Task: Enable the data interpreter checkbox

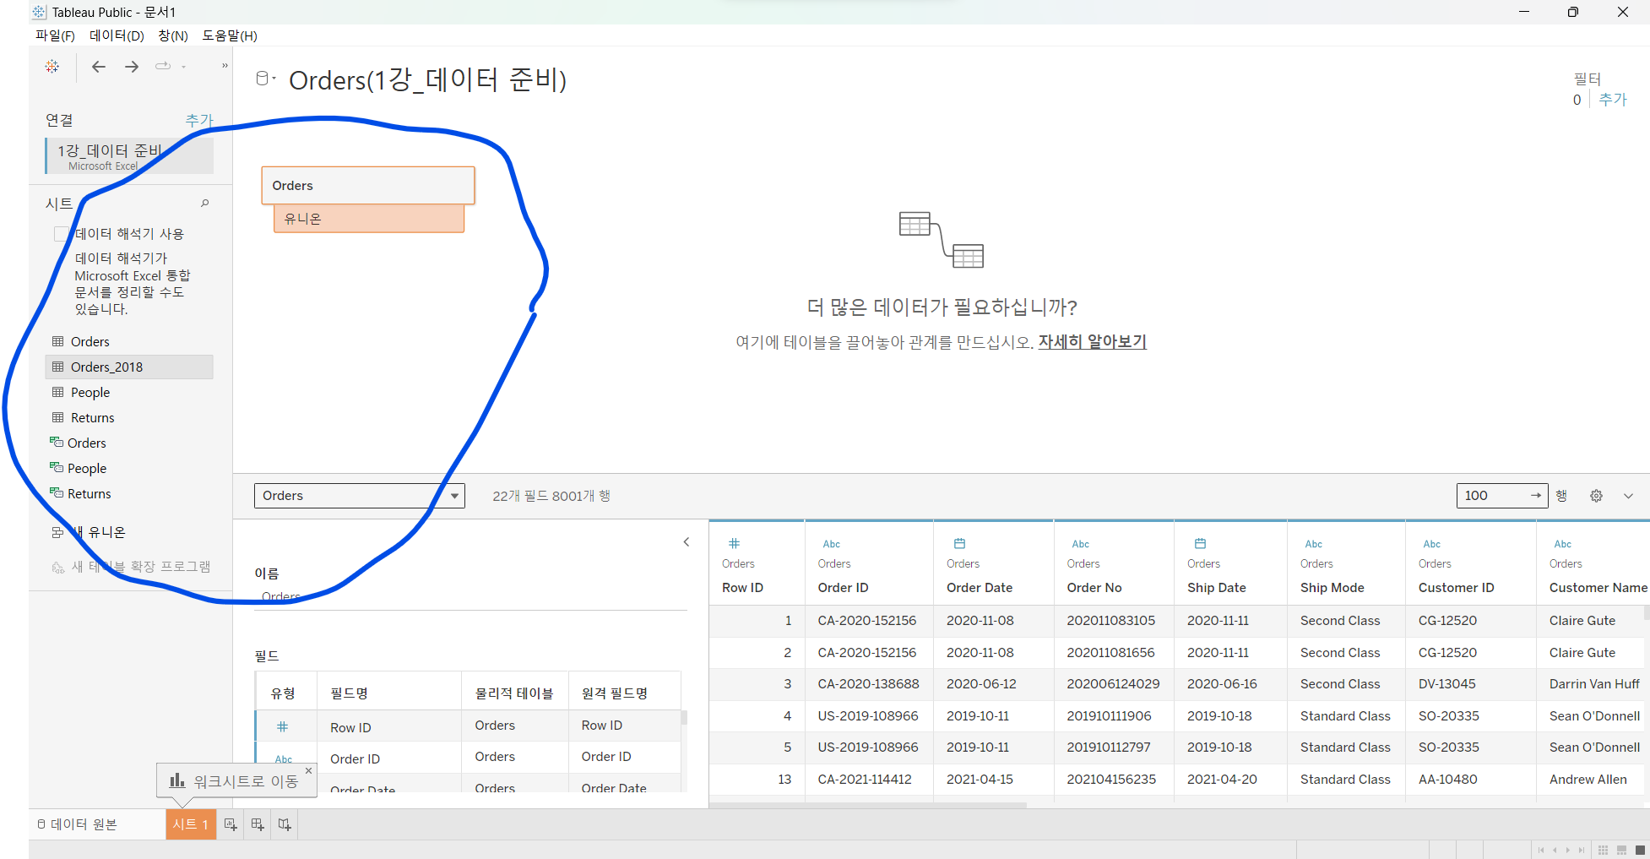Action: pos(61,234)
